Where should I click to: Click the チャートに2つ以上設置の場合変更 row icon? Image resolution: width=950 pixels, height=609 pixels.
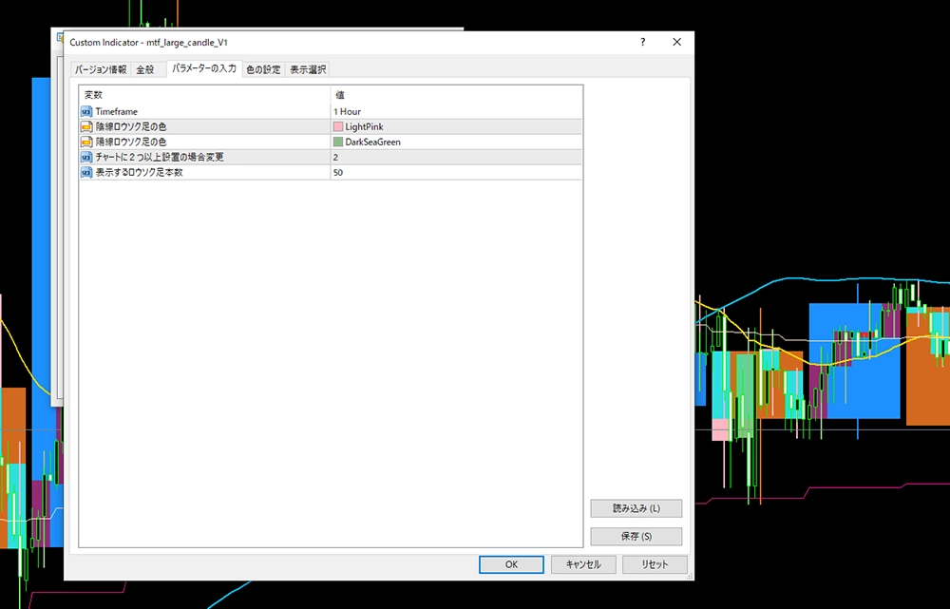click(86, 157)
